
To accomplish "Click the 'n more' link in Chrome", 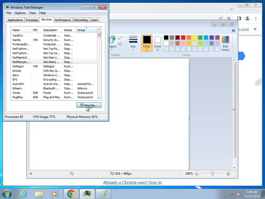I will 243,29.
